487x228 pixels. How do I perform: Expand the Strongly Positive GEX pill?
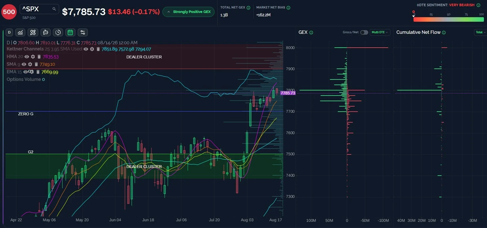[189, 12]
